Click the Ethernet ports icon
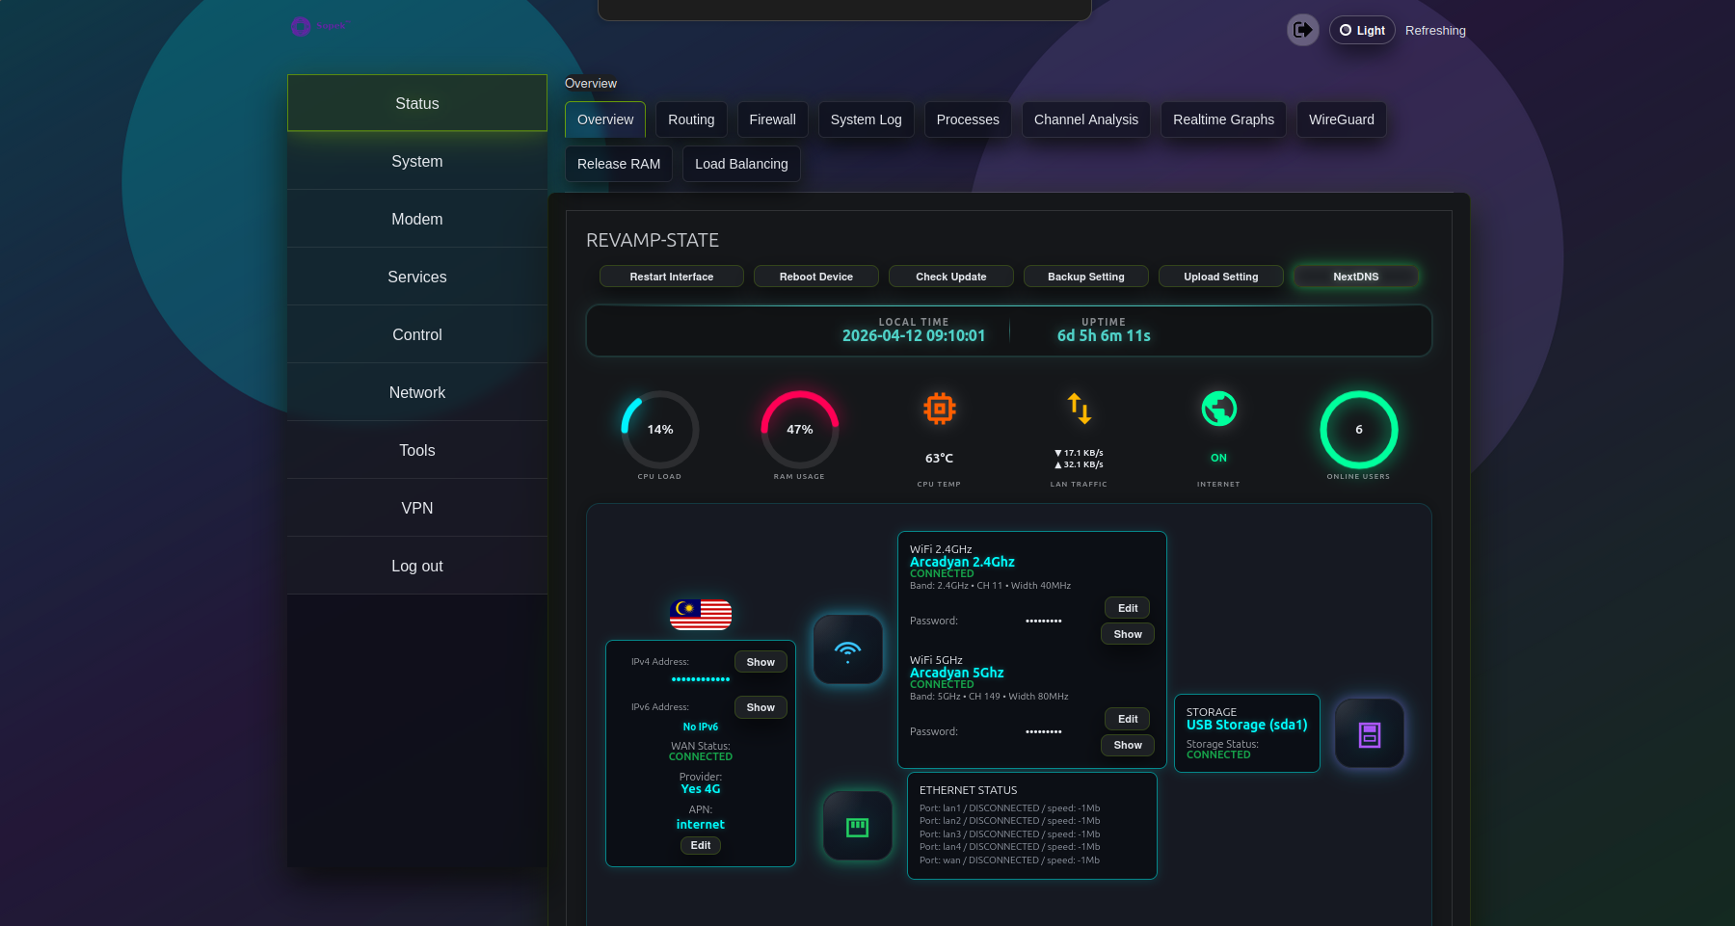Screen dimensions: 1735x926 click(x=857, y=826)
